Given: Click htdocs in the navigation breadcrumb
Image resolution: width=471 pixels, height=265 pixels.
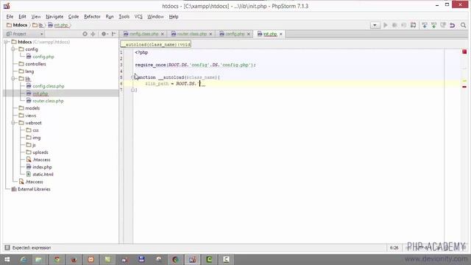Looking at the screenshot, I should (x=17, y=25).
